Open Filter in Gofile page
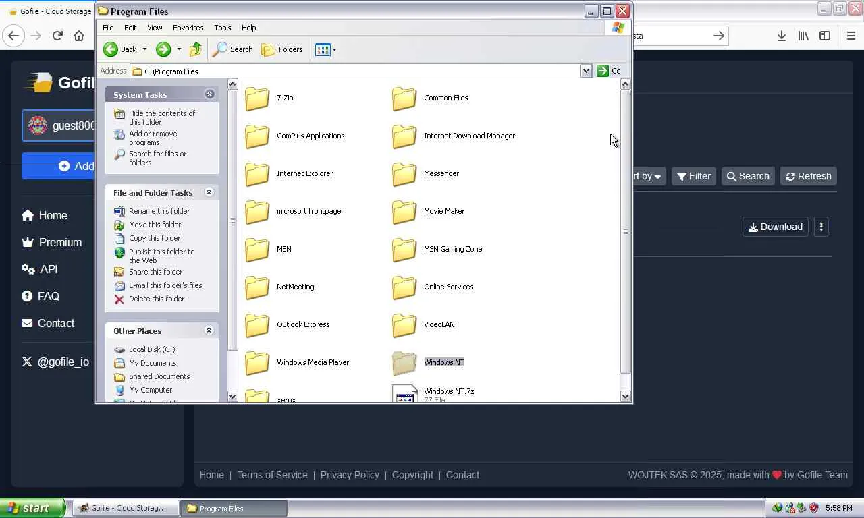864x518 pixels. coord(694,176)
